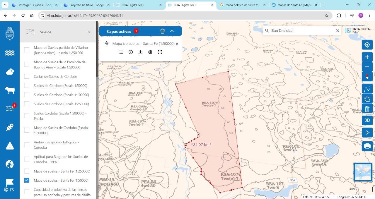Open the browser tab search dropdown
This screenshot has height=199, width=375.
pyautogui.click(x=5, y=5)
